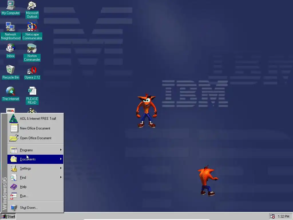
Task: Click the 1:32 PM taskbar clock
Action: [284, 217]
